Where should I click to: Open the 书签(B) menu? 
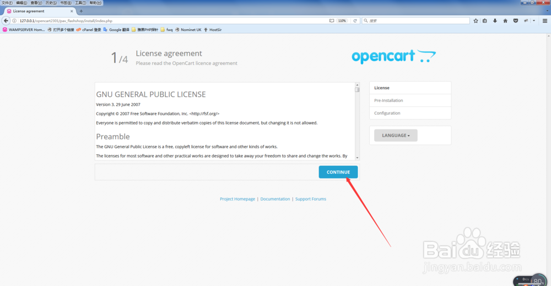[x=66, y=3]
